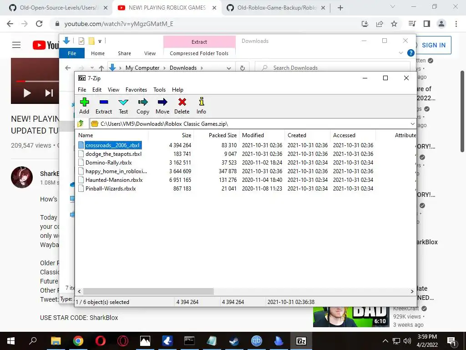The width and height of the screenshot is (466, 350).
Task: Open Compressed Folder Tools tab in Explorer
Action: coord(199,53)
